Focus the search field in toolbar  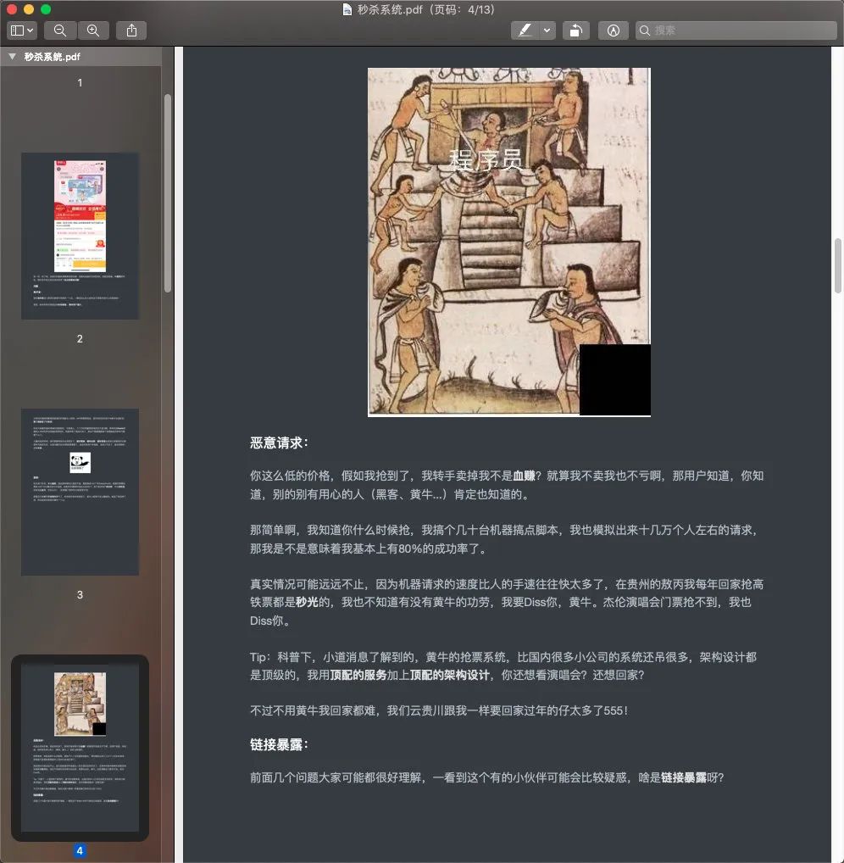[736, 31]
